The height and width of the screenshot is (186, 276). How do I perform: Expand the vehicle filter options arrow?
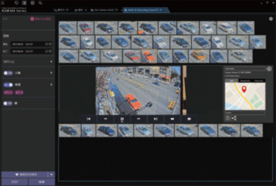tap(51, 85)
